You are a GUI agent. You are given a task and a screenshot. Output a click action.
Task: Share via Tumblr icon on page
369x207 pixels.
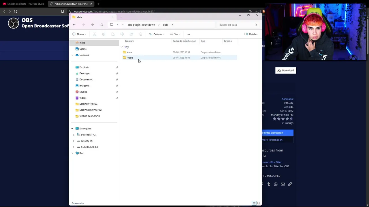pos(269,184)
